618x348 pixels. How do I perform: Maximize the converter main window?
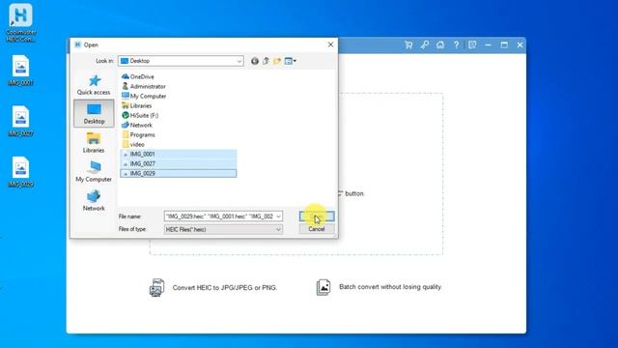[504, 45]
